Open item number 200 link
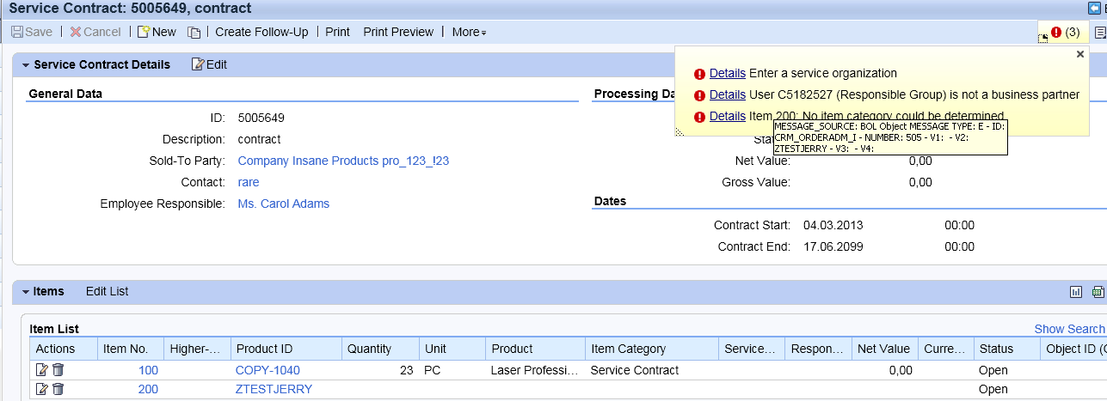This screenshot has height=401, width=1107. [148, 389]
